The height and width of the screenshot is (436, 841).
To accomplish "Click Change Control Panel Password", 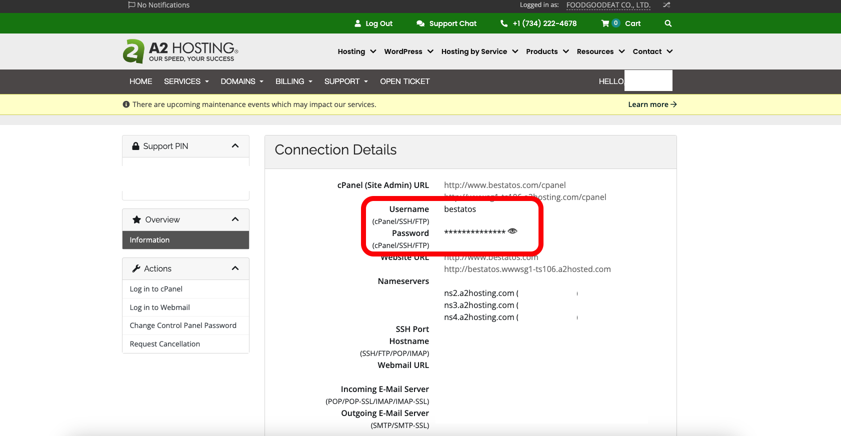I will pyautogui.click(x=183, y=325).
